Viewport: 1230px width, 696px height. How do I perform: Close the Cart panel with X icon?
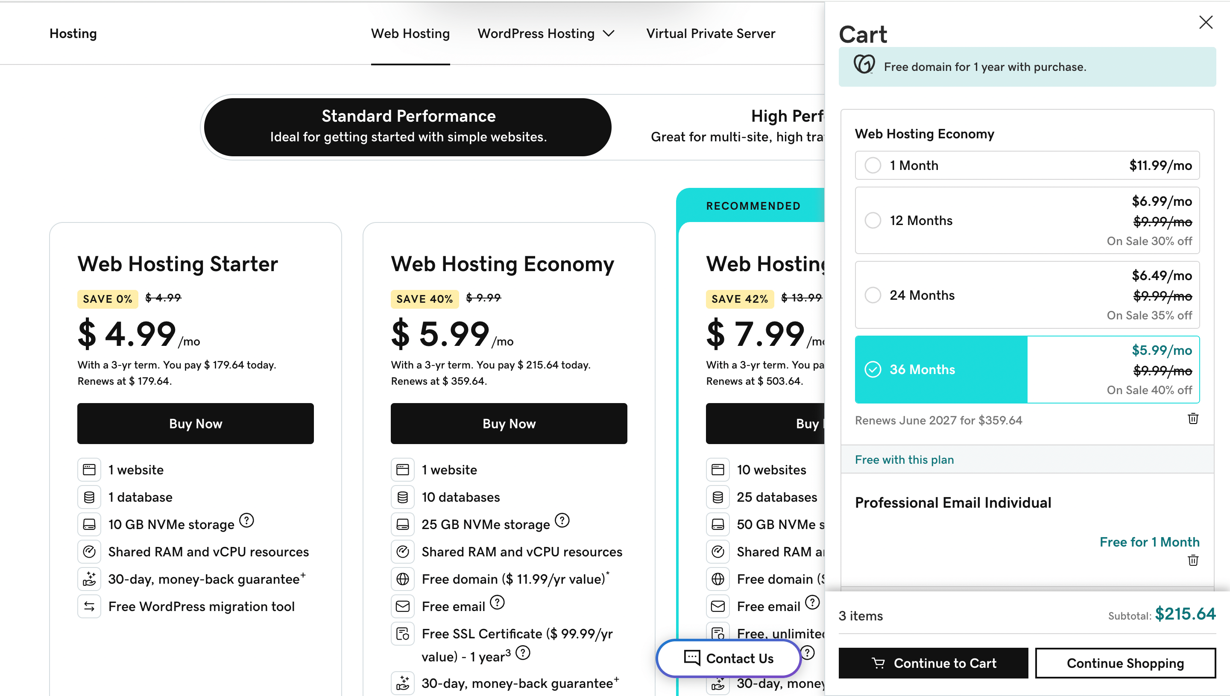1206,23
